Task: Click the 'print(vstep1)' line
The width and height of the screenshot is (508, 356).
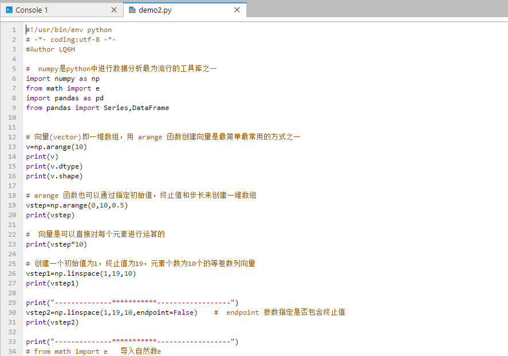Action: (53, 283)
